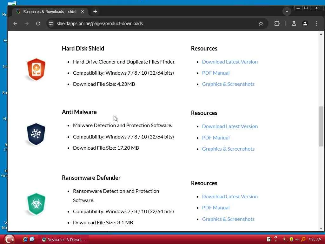The height and width of the screenshot is (244, 325).
Task: Expand the tab search dropdown arrow
Action: [287, 11]
